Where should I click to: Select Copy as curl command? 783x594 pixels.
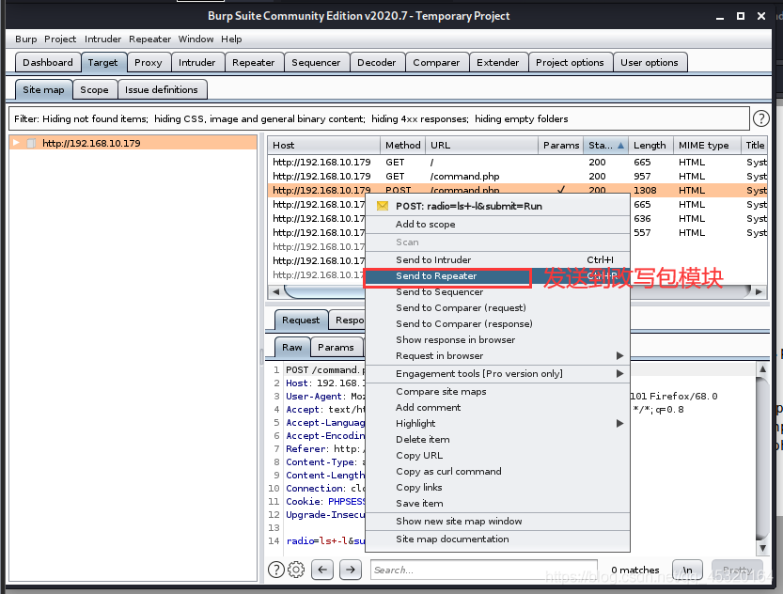[497, 472]
